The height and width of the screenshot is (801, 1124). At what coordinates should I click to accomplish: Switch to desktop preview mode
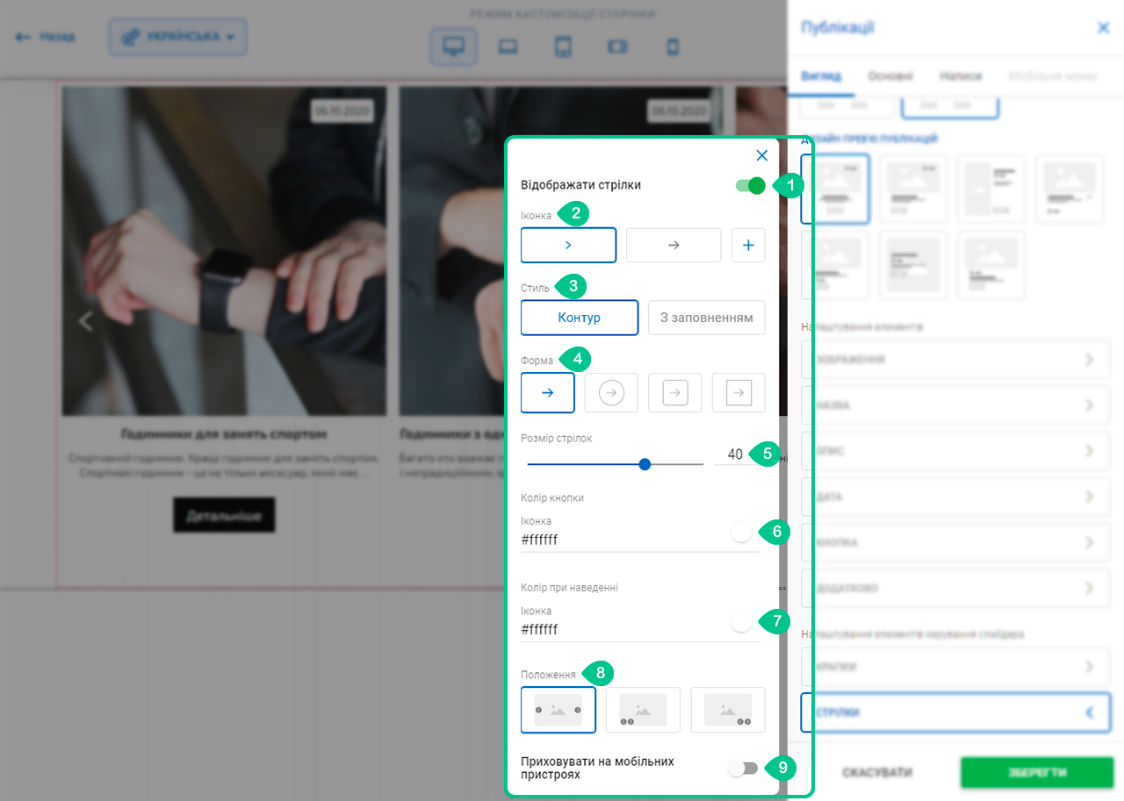click(453, 46)
